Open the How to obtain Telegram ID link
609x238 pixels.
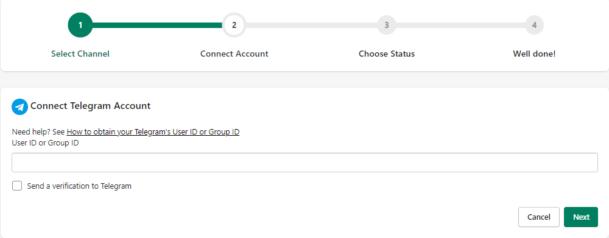153,132
